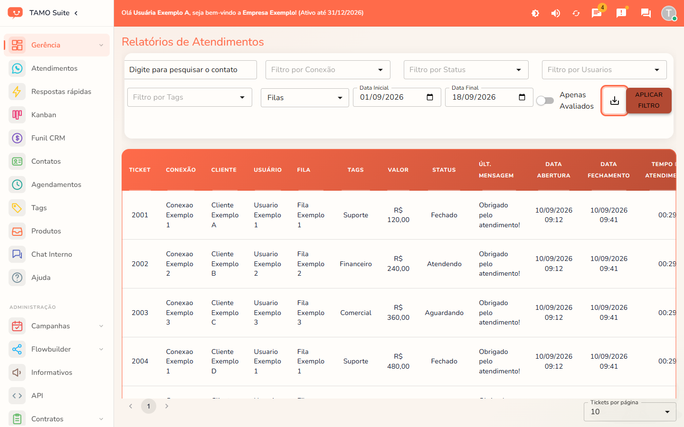The width and height of the screenshot is (684, 427).
Task: Click the API code brackets icon
Action: click(17, 396)
